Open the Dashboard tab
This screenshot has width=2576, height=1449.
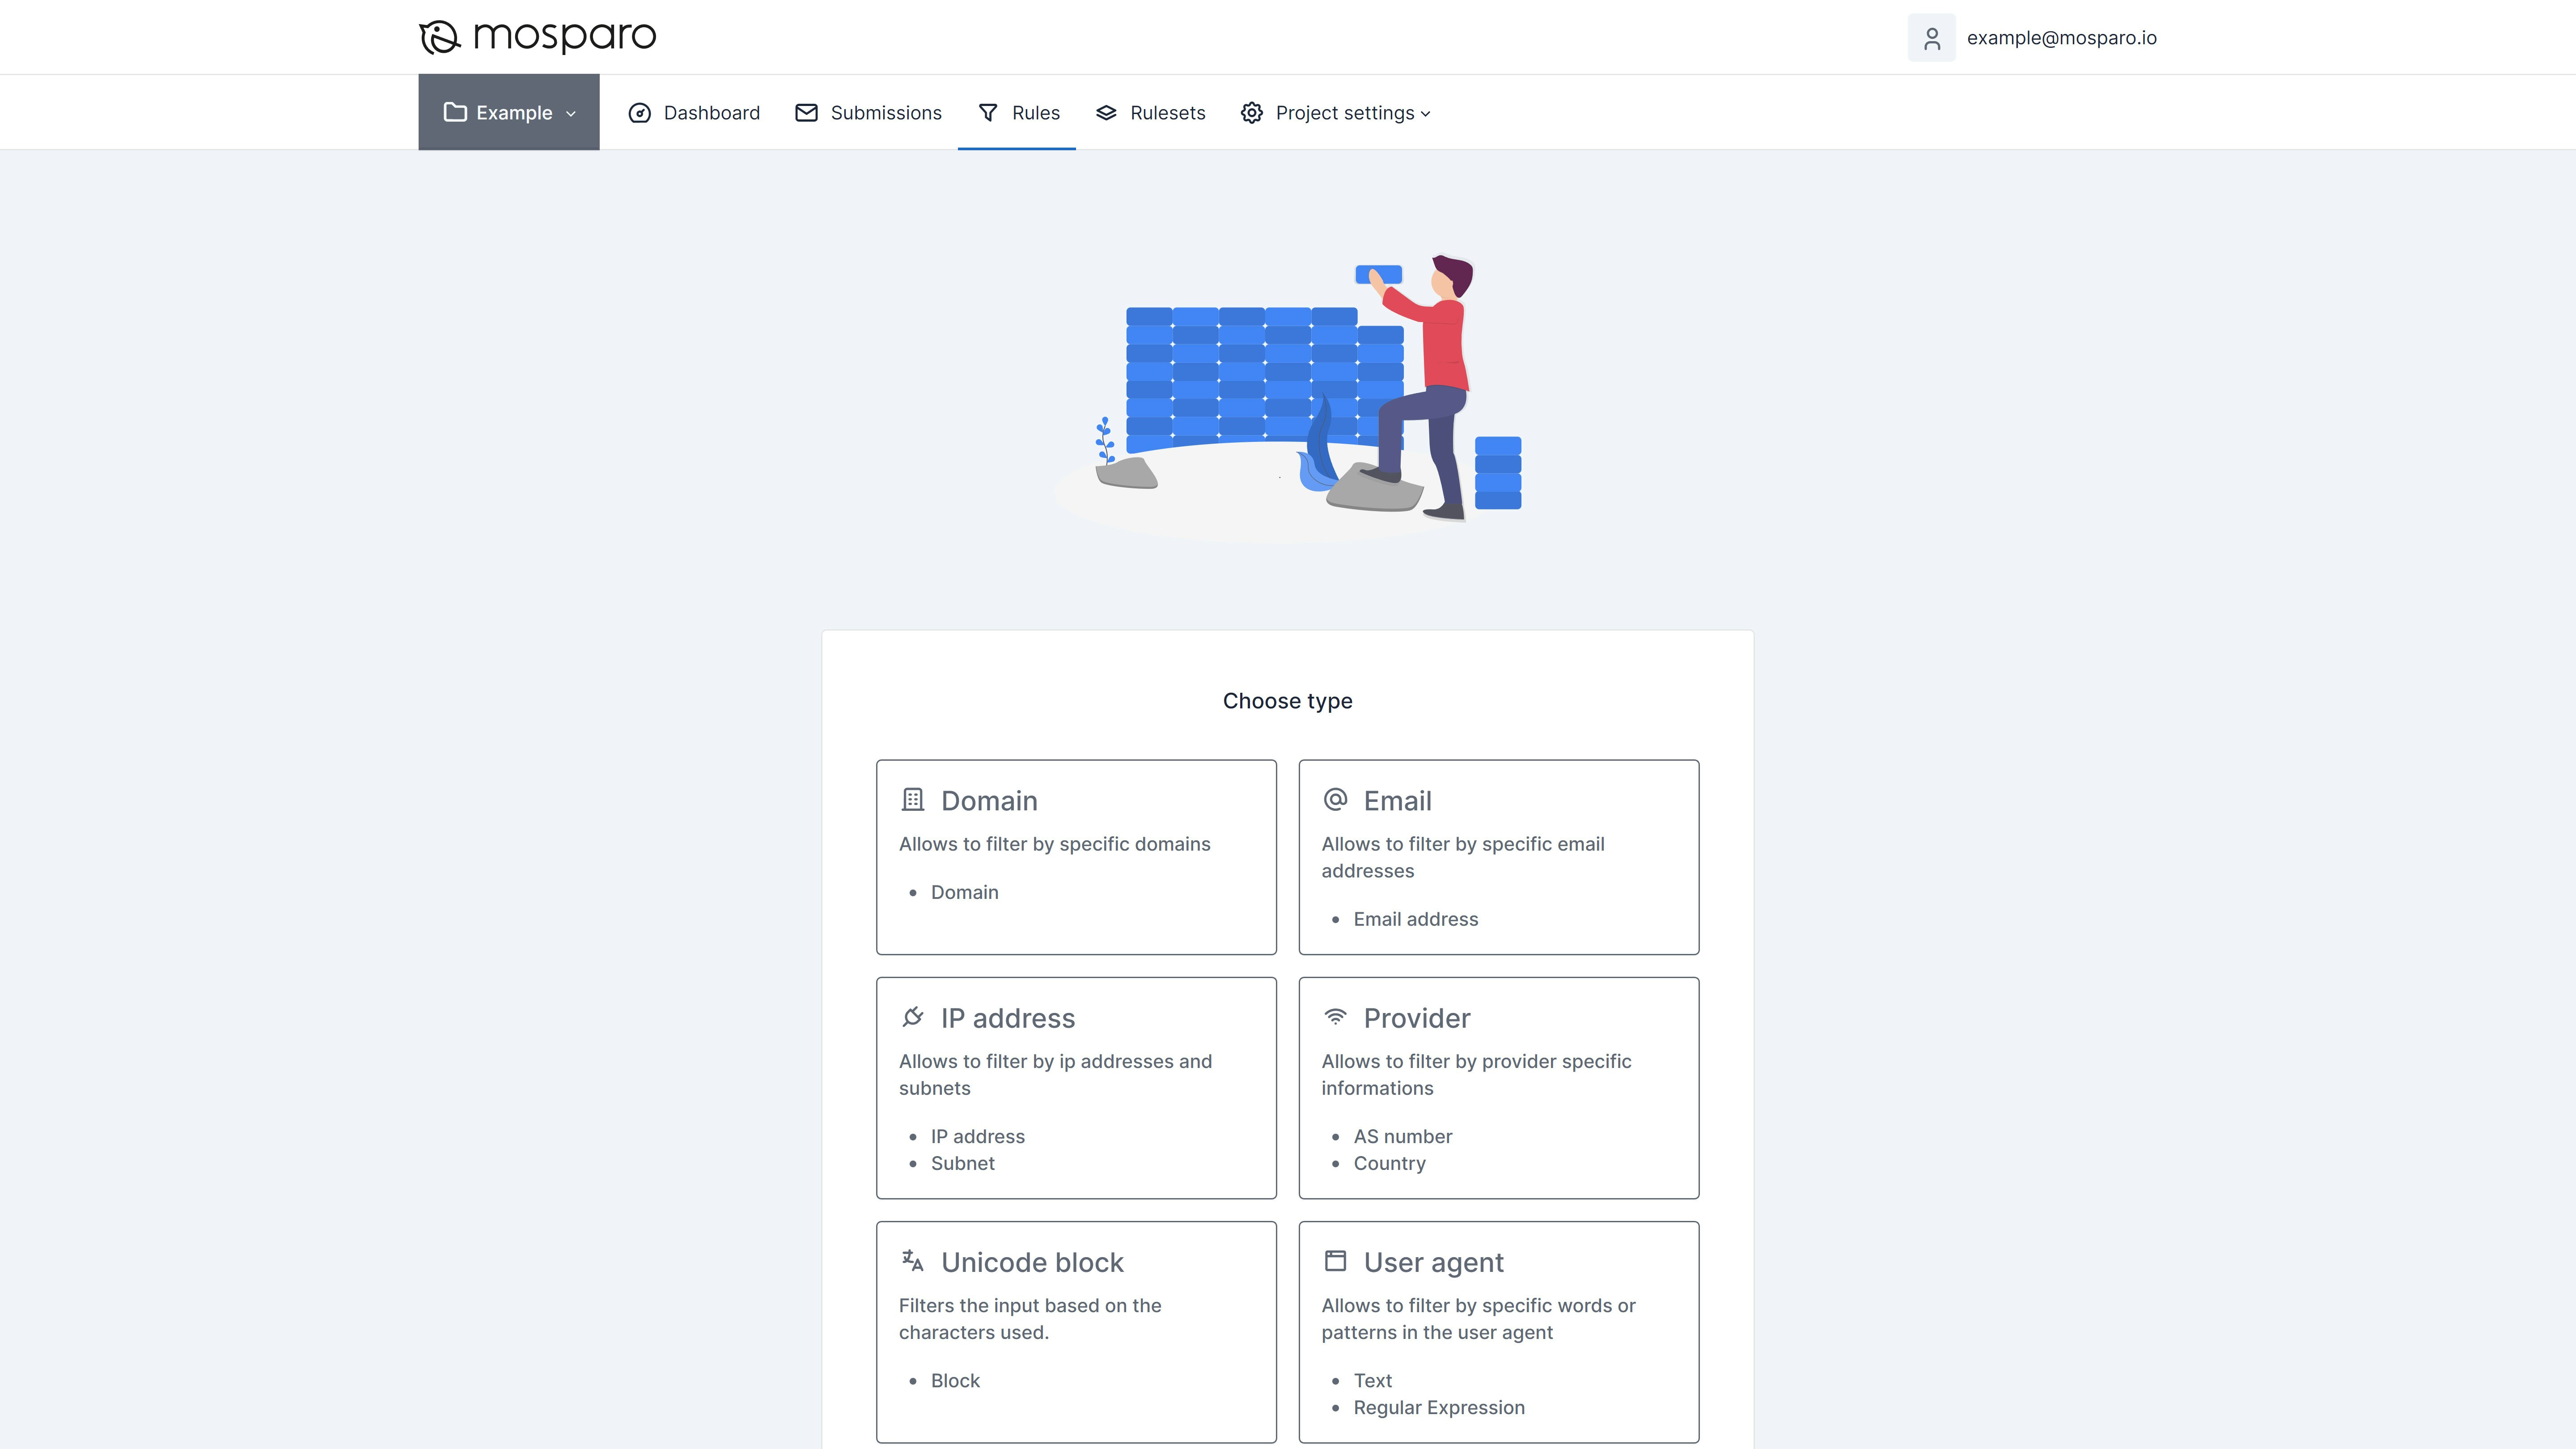694,113
